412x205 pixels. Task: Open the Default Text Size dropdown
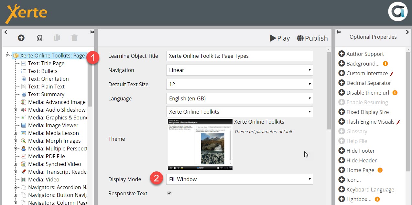pyautogui.click(x=239, y=84)
